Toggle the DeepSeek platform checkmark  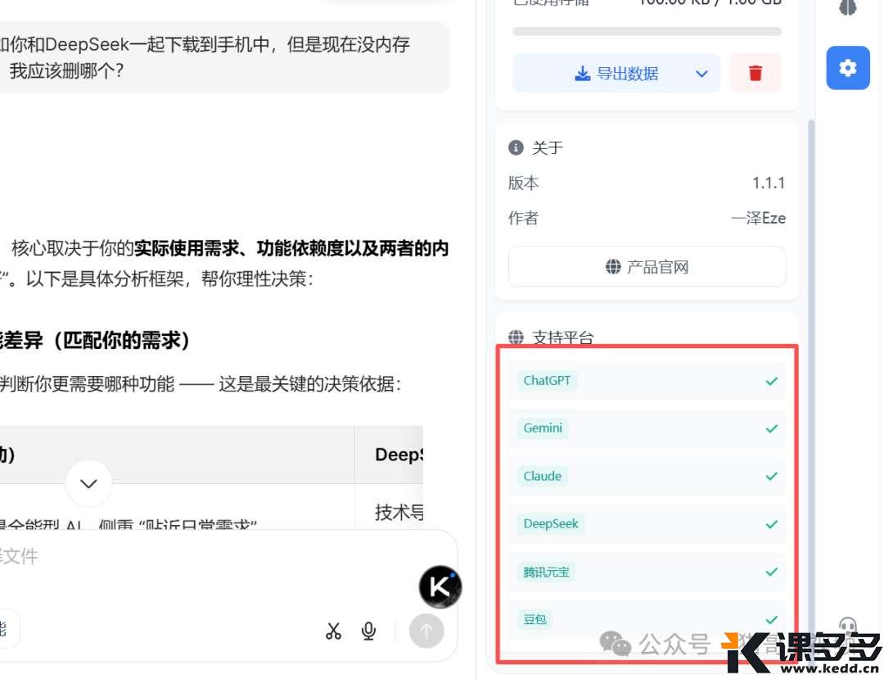tap(771, 524)
